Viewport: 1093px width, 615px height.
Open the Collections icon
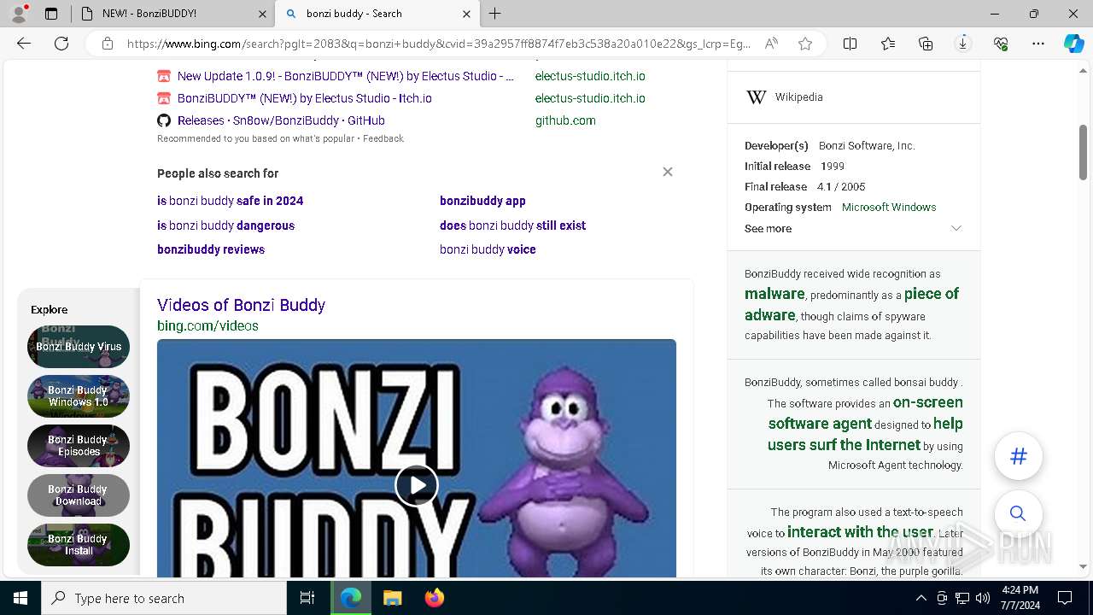(926, 44)
